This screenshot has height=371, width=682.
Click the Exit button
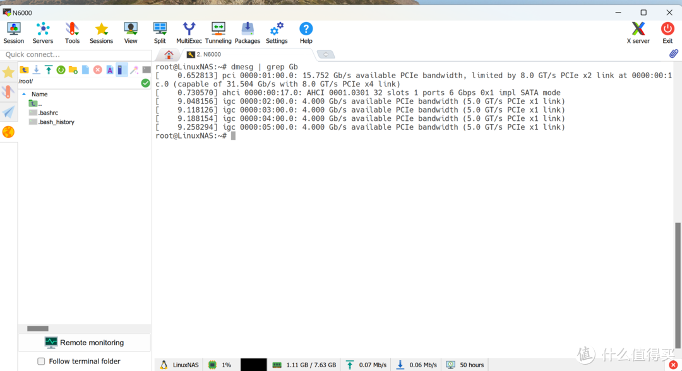667,32
